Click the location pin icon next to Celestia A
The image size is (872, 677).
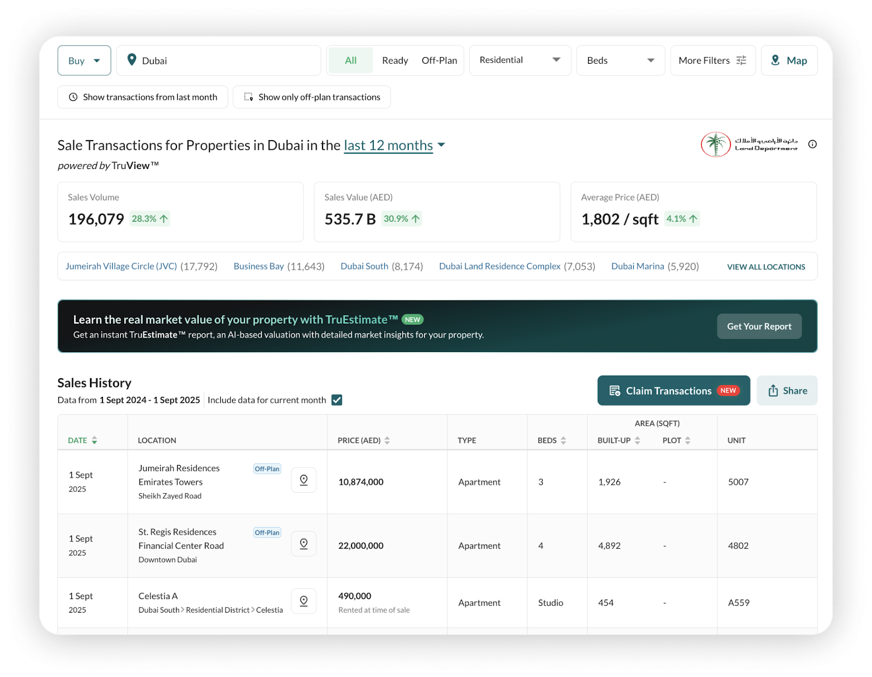(304, 601)
